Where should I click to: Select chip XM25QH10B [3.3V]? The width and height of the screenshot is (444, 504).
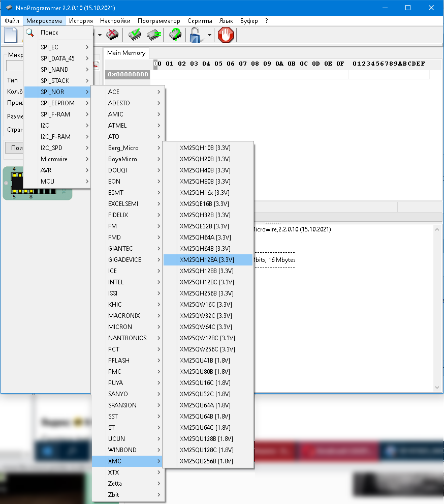click(208, 148)
